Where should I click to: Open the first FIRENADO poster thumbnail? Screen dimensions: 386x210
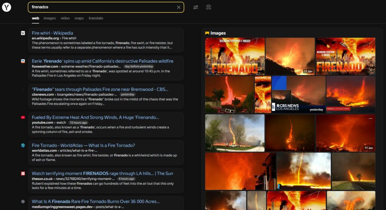point(235,56)
